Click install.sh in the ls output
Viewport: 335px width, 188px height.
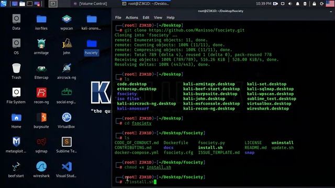pyautogui.click(x=210, y=147)
